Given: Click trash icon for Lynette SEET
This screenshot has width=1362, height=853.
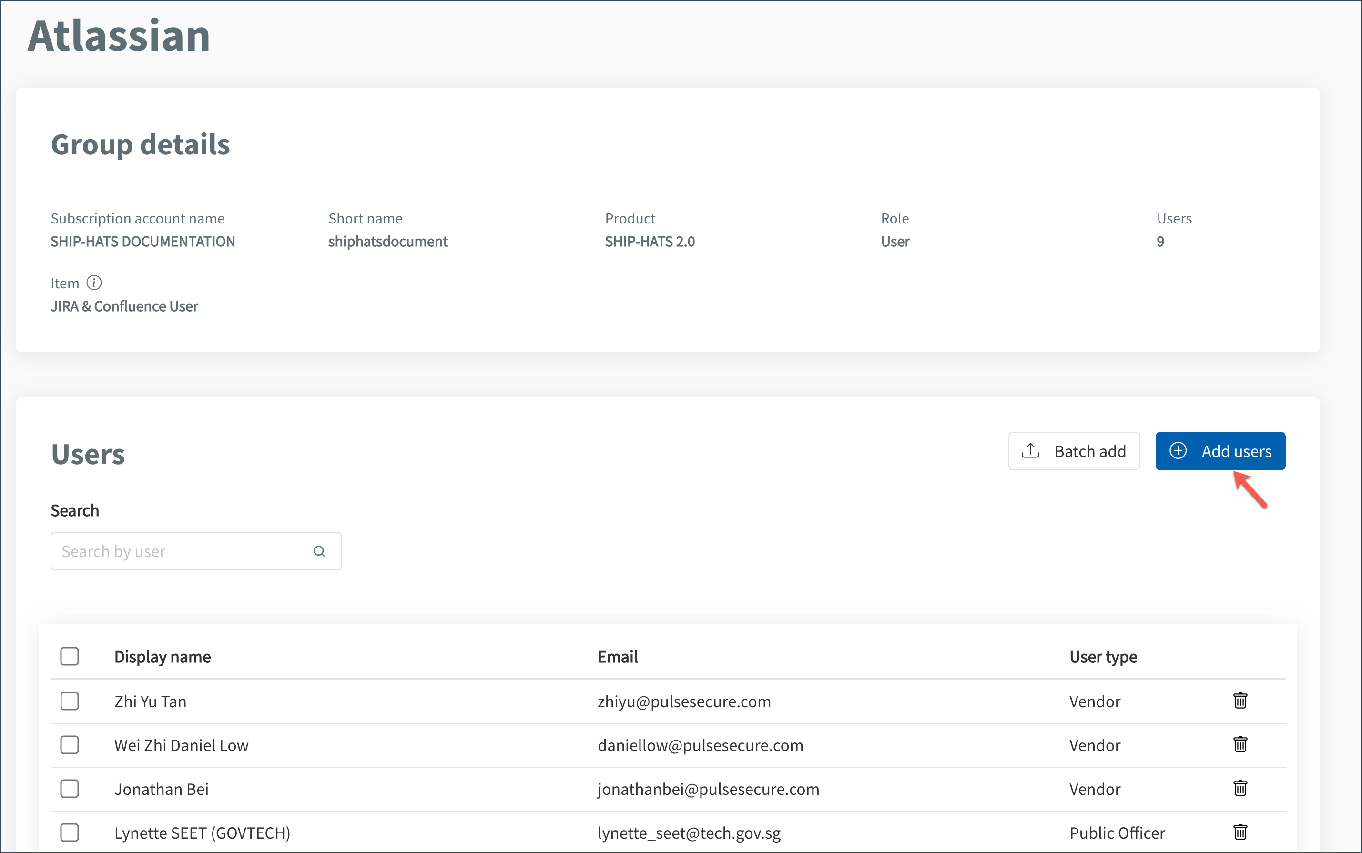Looking at the screenshot, I should pyautogui.click(x=1240, y=832).
